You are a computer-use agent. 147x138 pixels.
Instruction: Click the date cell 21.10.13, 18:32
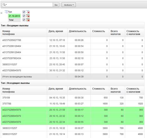click(x=57, y=128)
